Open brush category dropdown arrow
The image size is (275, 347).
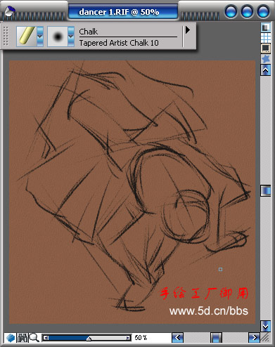[x=40, y=36]
